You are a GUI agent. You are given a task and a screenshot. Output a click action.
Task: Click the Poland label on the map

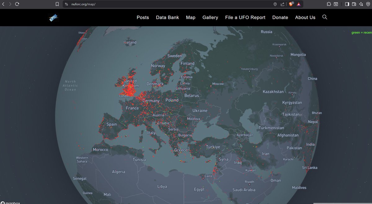[172, 100]
